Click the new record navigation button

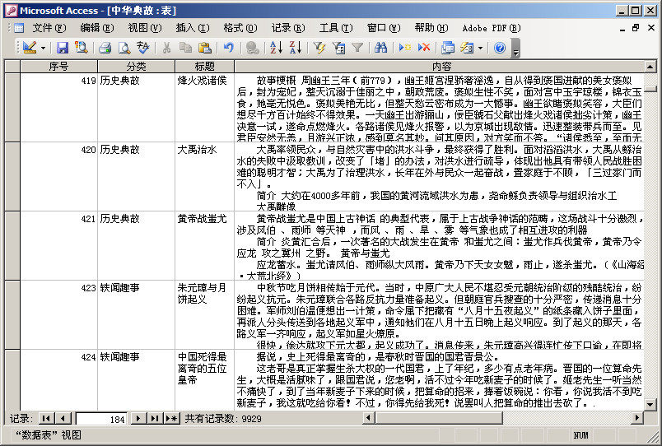[x=171, y=419]
